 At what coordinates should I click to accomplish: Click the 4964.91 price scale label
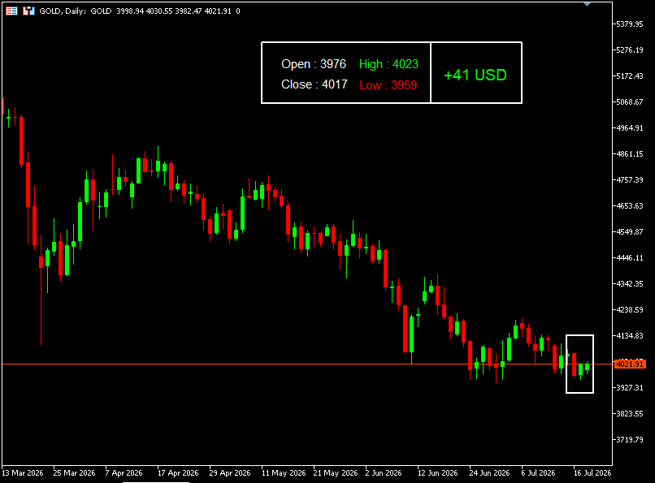pyautogui.click(x=630, y=128)
